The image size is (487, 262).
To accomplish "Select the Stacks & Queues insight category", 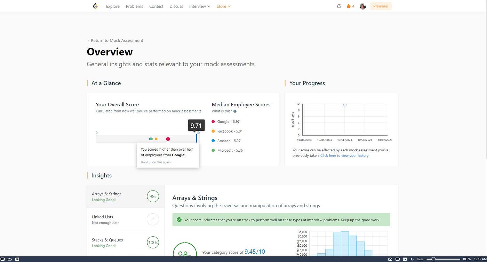I will [x=126, y=243].
